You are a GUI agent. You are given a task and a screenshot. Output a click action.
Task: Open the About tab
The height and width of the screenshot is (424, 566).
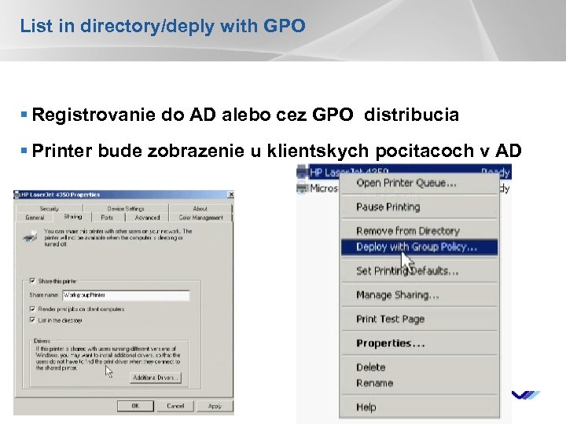tap(200, 208)
